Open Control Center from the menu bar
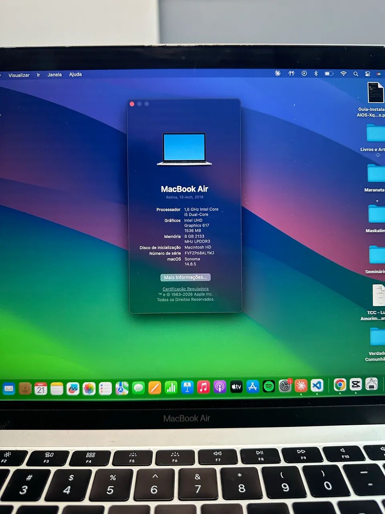The image size is (385, 514). click(368, 74)
